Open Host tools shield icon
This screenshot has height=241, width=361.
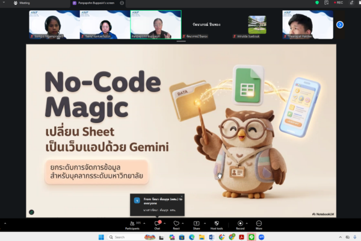click(x=217, y=225)
